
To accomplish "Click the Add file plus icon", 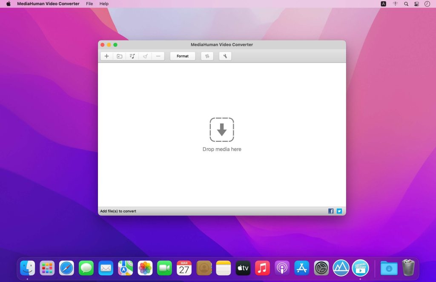I will point(106,56).
